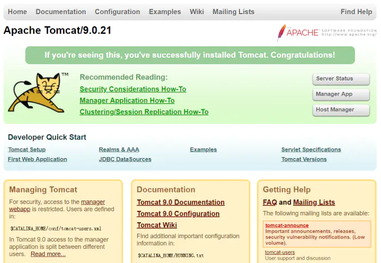Click the $CATALINA_HOME/RUNNING.txt path text
381x263 pixels.
click(171, 255)
